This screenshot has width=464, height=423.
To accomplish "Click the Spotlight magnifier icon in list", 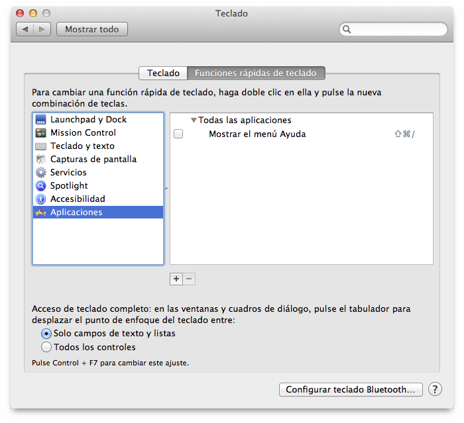I will point(41,185).
